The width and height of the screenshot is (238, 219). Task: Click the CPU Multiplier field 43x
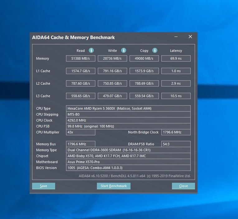point(81,132)
